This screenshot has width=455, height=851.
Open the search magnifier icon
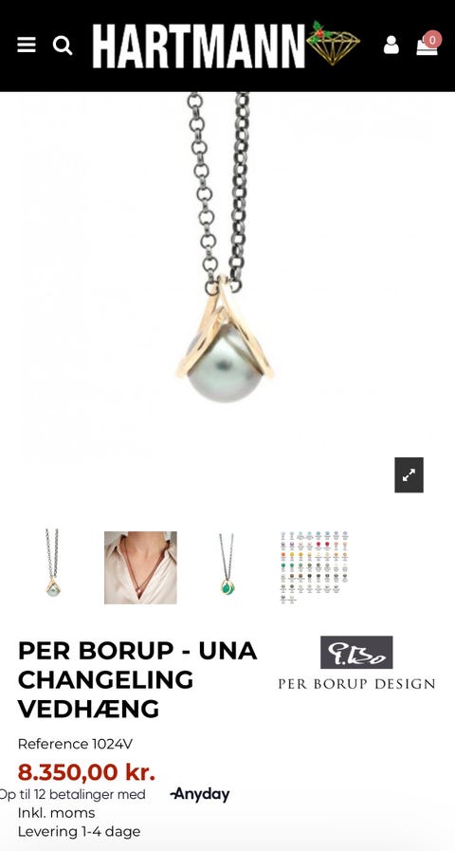click(63, 45)
